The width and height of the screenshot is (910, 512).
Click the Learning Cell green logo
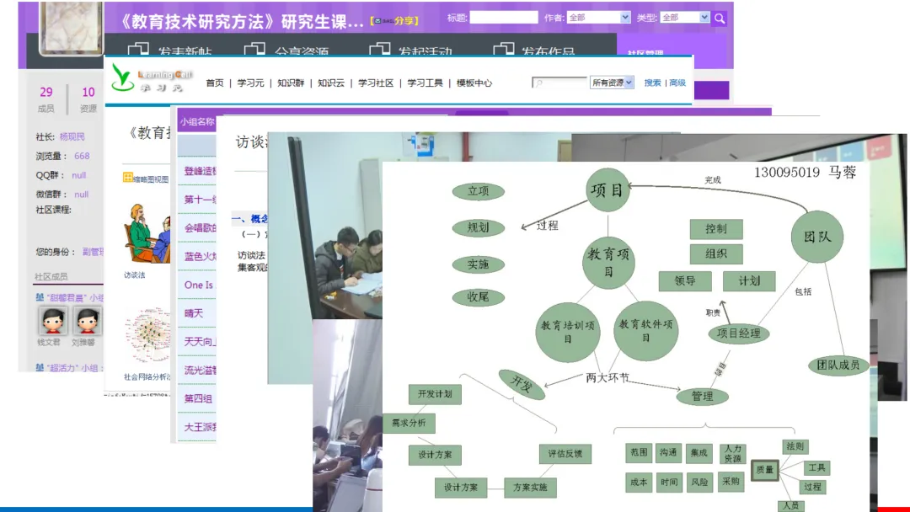122,78
